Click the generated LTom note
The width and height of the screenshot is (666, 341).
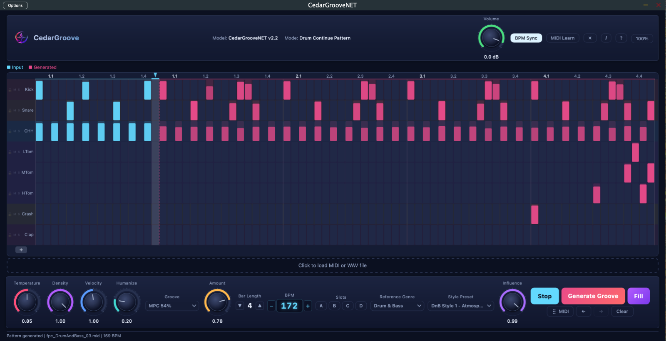[635, 152]
